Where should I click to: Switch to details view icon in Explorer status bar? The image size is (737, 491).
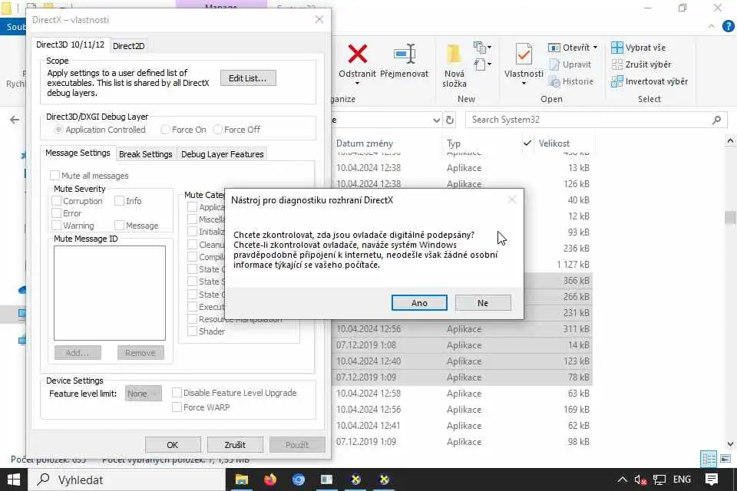pyautogui.click(x=709, y=459)
